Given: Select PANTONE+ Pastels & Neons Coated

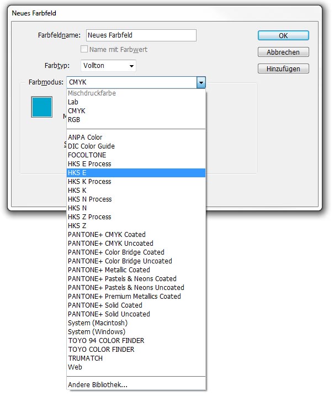Looking at the screenshot, I should click(136, 279).
